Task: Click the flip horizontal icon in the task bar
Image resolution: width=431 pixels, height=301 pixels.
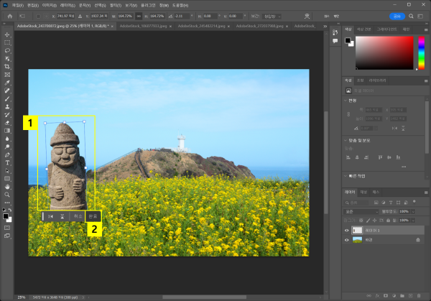Action: (x=50, y=216)
